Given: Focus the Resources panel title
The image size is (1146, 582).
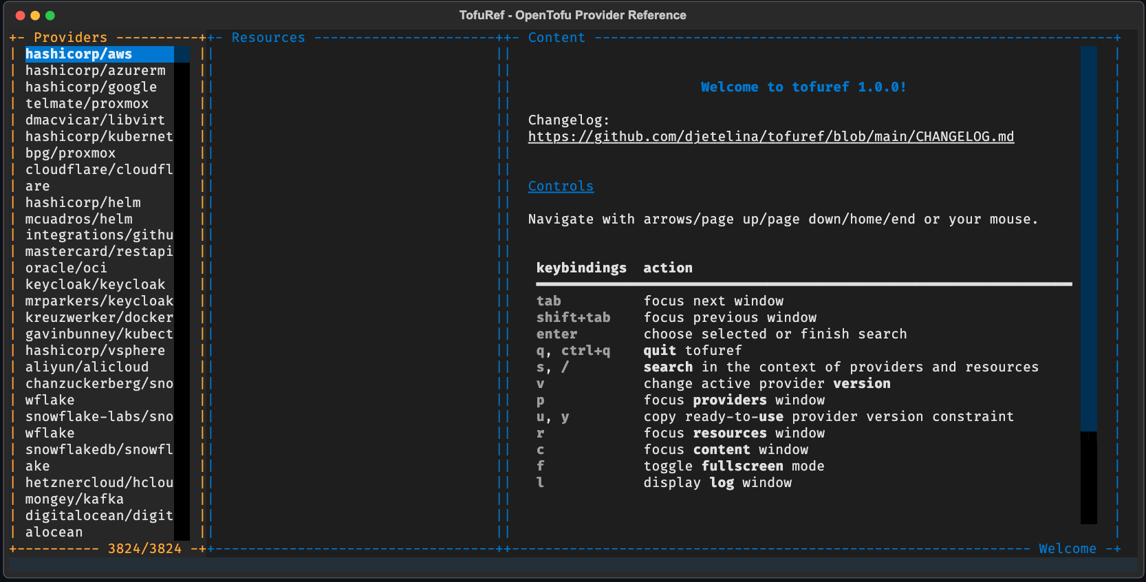Looking at the screenshot, I should pyautogui.click(x=268, y=38).
